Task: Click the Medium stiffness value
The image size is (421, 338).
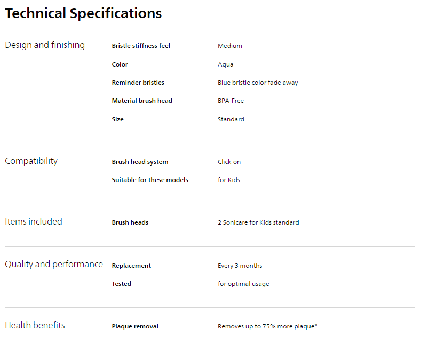Action: [230, 46]
